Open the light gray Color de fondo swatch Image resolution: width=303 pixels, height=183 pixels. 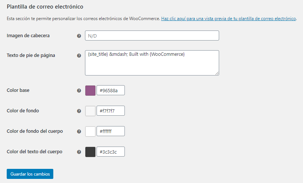(91, 111)
